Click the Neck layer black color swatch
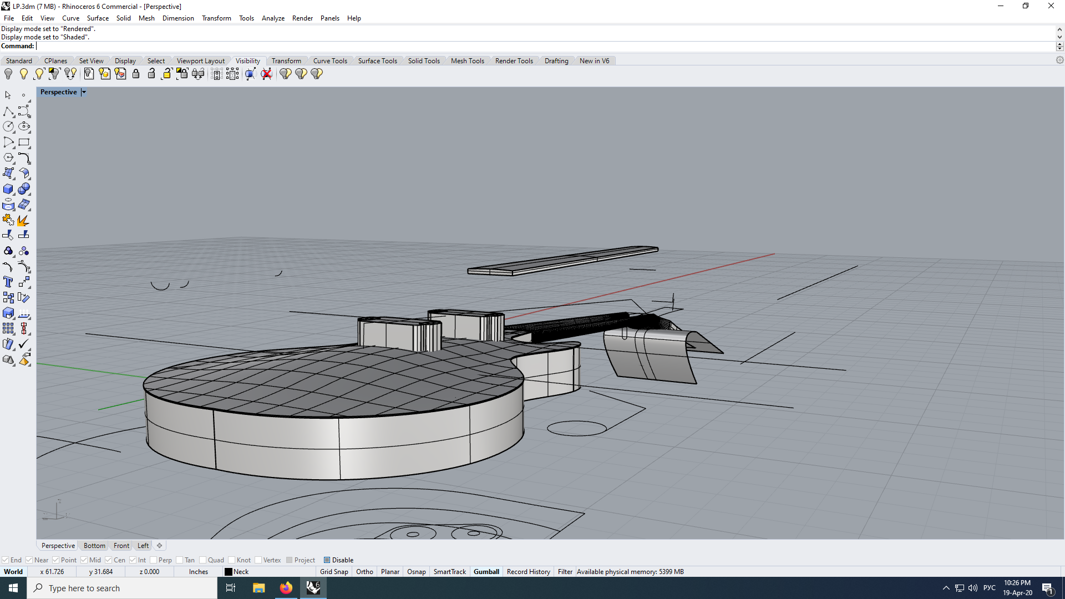 [229, 572]
